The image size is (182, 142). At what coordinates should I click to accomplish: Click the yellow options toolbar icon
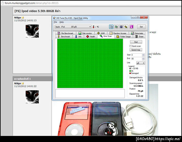pos(126,27)
